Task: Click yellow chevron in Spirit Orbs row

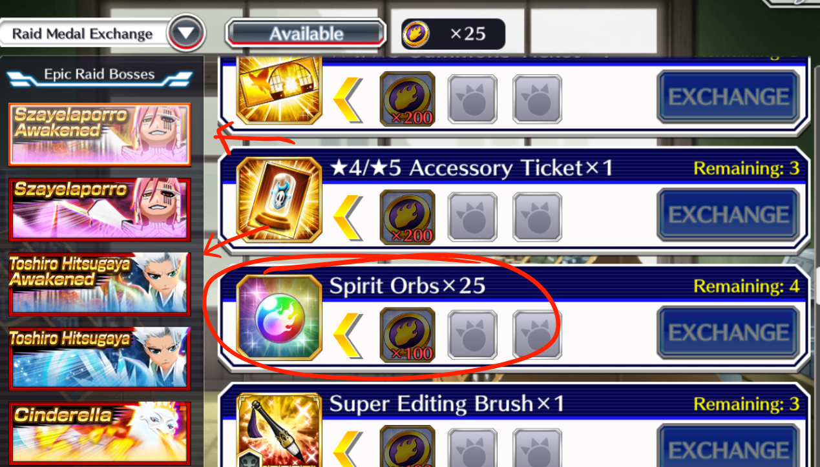Action: pyautogui.click(x=348, y=335)
